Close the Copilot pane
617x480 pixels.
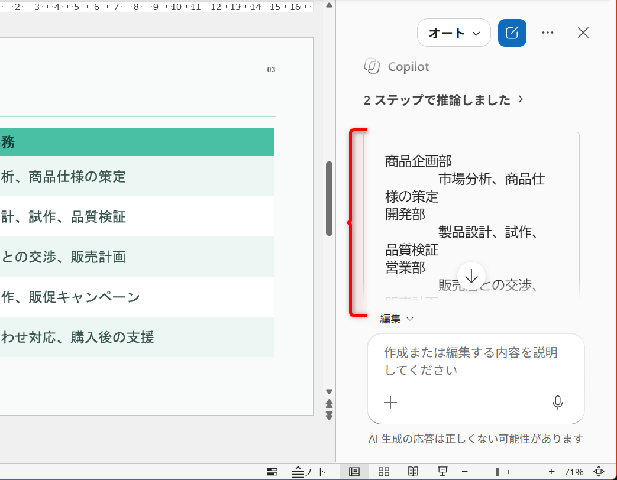coord(583,33)
